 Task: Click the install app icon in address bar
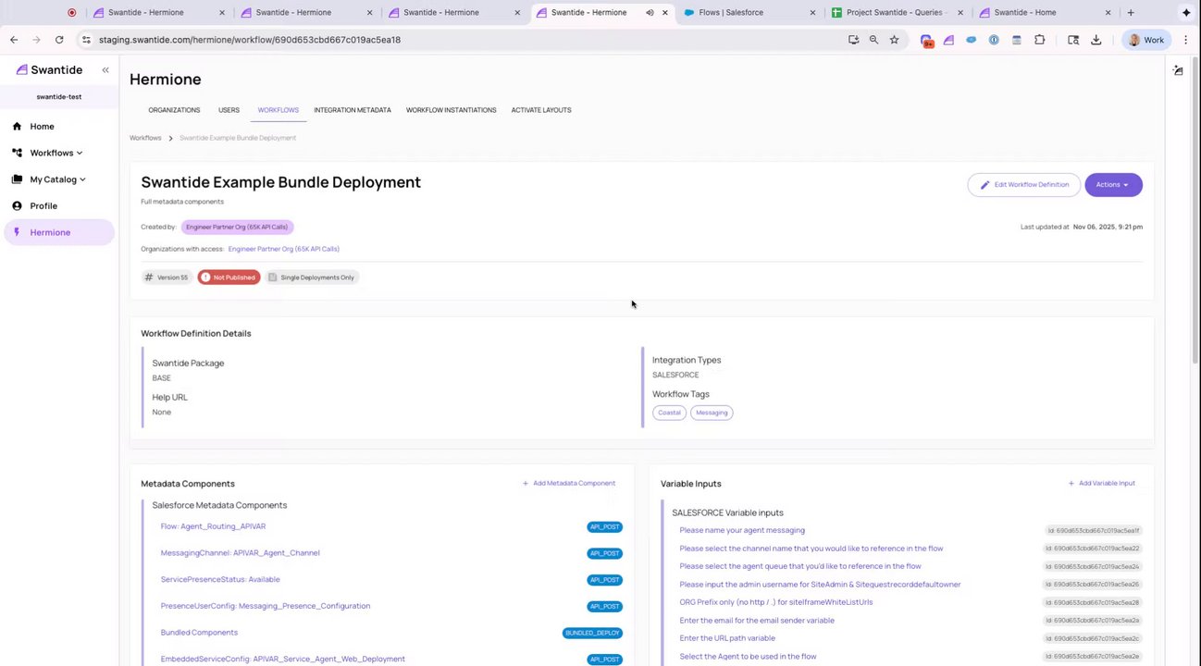coord(853,40)
